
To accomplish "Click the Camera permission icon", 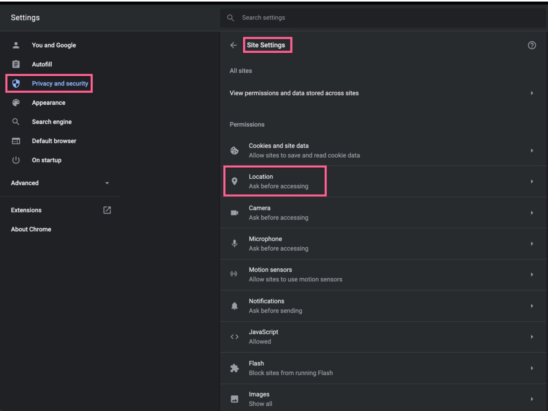I will click(234, 213).
